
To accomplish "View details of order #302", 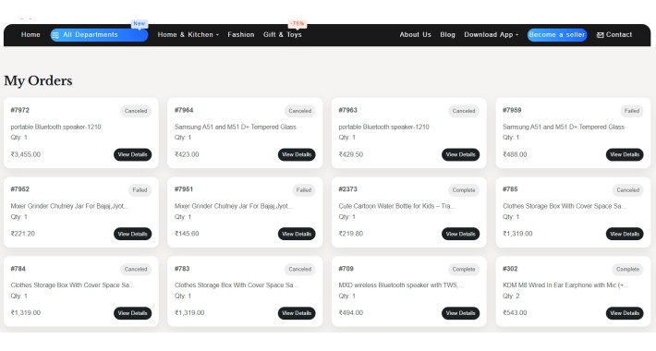I will tap(625, 313).
